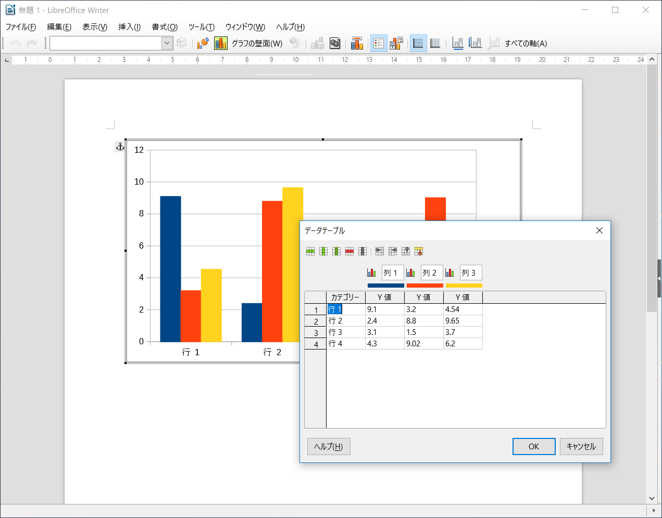The height and width of the screenshot is (518, 662).
Task: Click the chart icon beside 列 3
Action: point(449,273)
